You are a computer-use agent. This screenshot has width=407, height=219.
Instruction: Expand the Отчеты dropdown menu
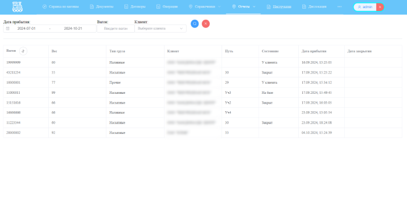pos(244,7)
